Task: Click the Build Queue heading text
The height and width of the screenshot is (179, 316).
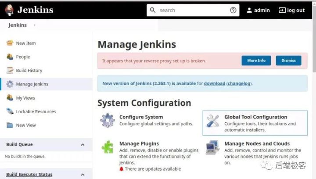Action: pyautogui.click(x=19, y=144)
